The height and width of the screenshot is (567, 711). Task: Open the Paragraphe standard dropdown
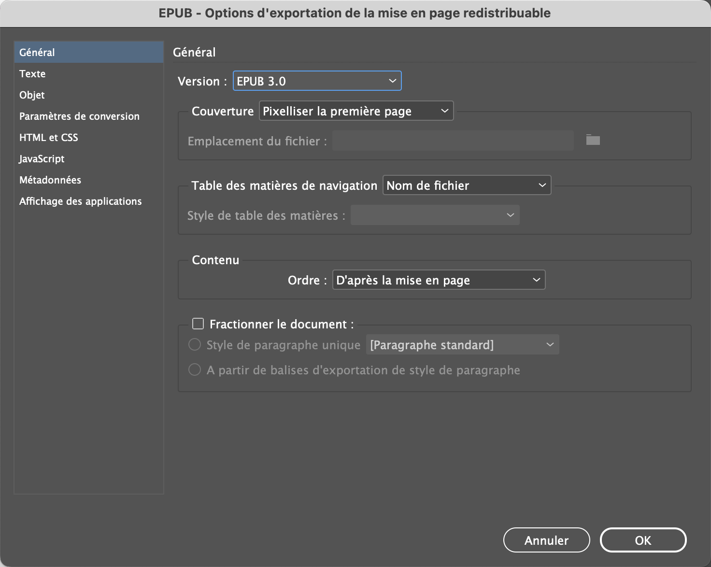pyautogui.click(x=462, y=344)
